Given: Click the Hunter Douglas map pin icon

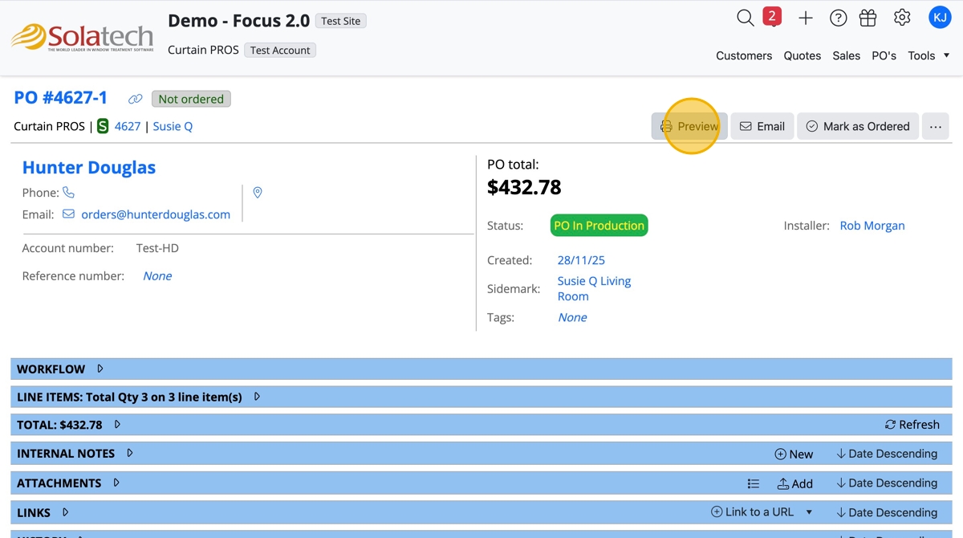Looking at the screenshot, I should pyautogui.click(x=258, y=193).
